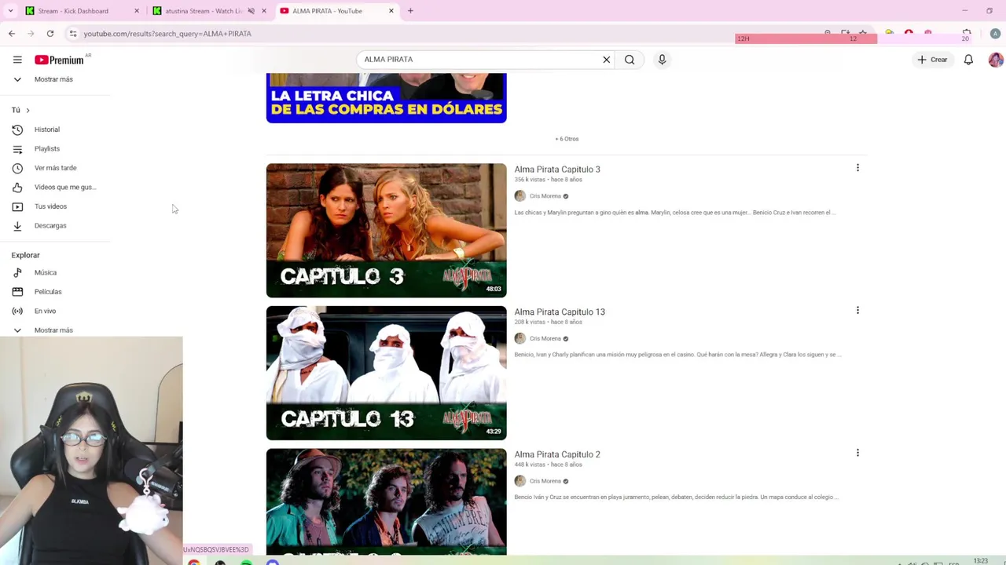Open Ver más tarde list
The width and height of the screenshot is (1006, 565).
(55, 168)
